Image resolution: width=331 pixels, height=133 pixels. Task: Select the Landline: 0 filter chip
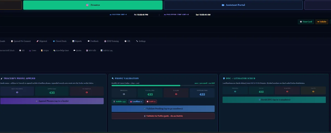click(136, 102)
